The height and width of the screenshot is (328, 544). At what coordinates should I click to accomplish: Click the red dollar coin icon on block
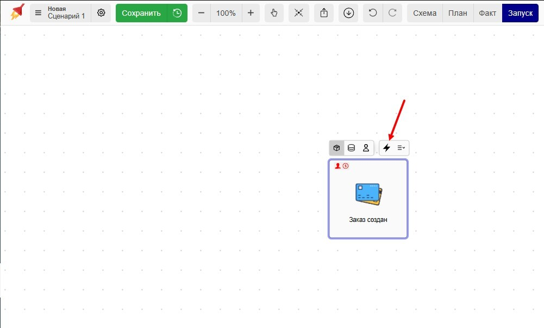coord(346,166)
